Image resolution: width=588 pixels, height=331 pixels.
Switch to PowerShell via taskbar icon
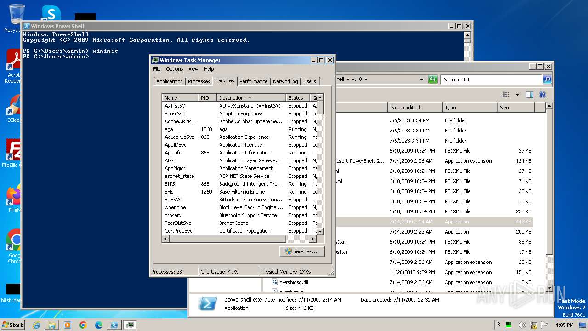(114, 325)
